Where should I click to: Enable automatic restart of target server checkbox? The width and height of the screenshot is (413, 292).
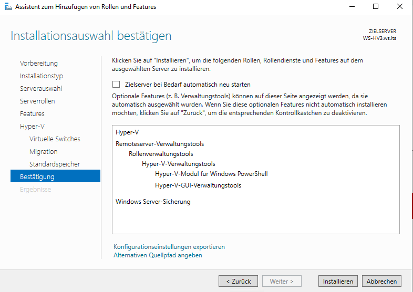click(x=116, y=84)
